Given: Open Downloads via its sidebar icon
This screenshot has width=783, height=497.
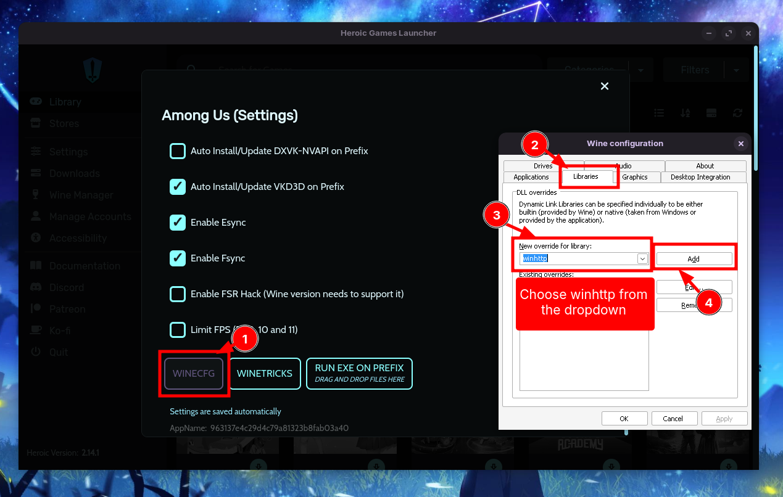Looking at the screenshot, I should 36,173.
